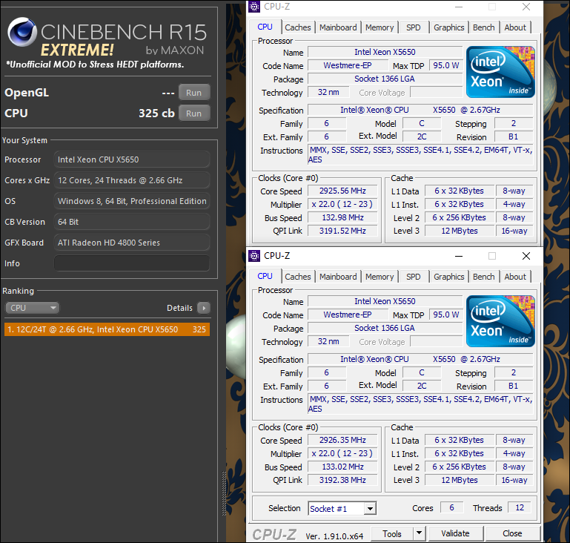570x543 pixels.
Task: Click the Cores count field showing 6
Action: 452,507
